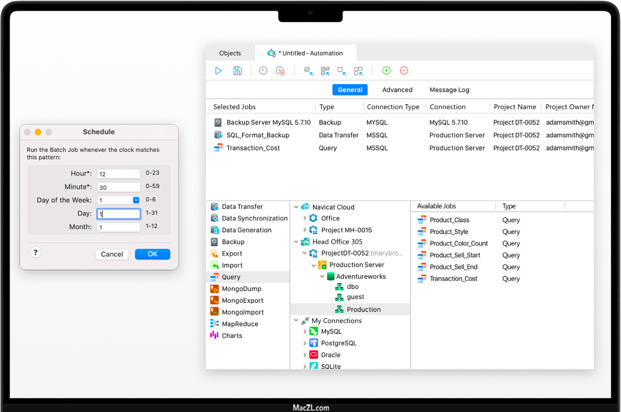This screenshot has height=412, width=621.
Task: Select the MongoDump job type icon
Action: [214, 289]
